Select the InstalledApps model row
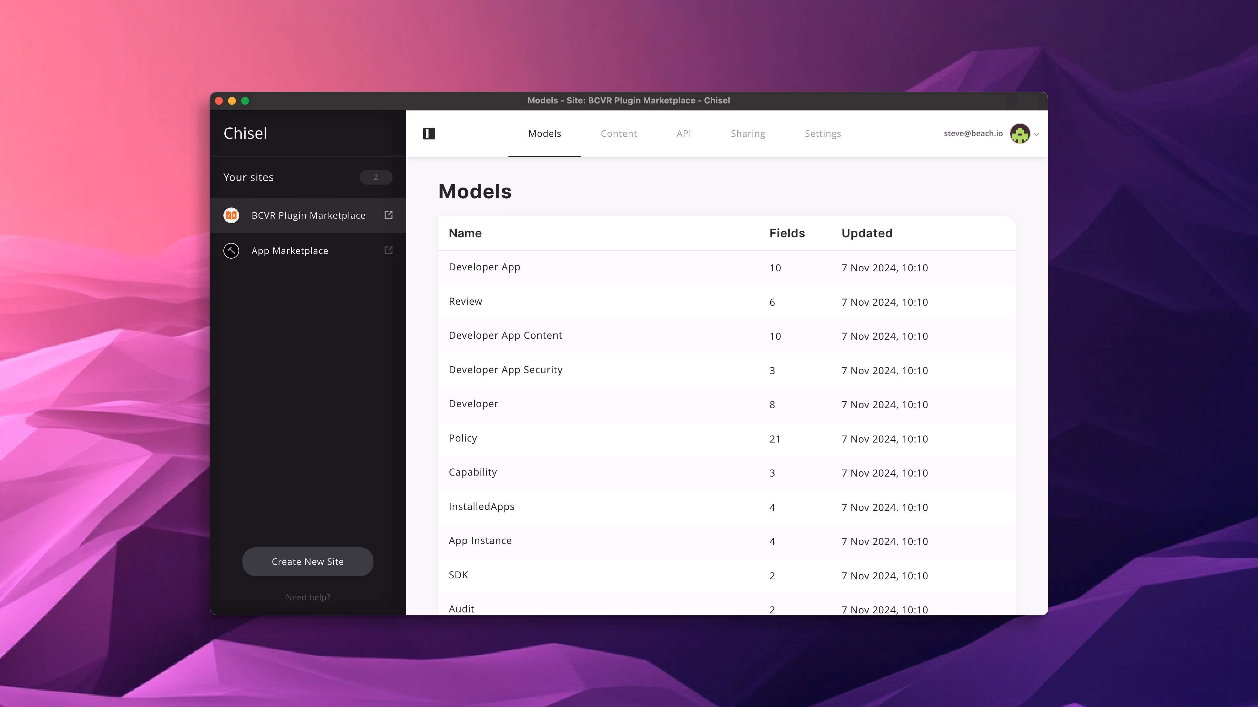The height and width of the screenshot is (707, 1258). click(x=481, y=506)
